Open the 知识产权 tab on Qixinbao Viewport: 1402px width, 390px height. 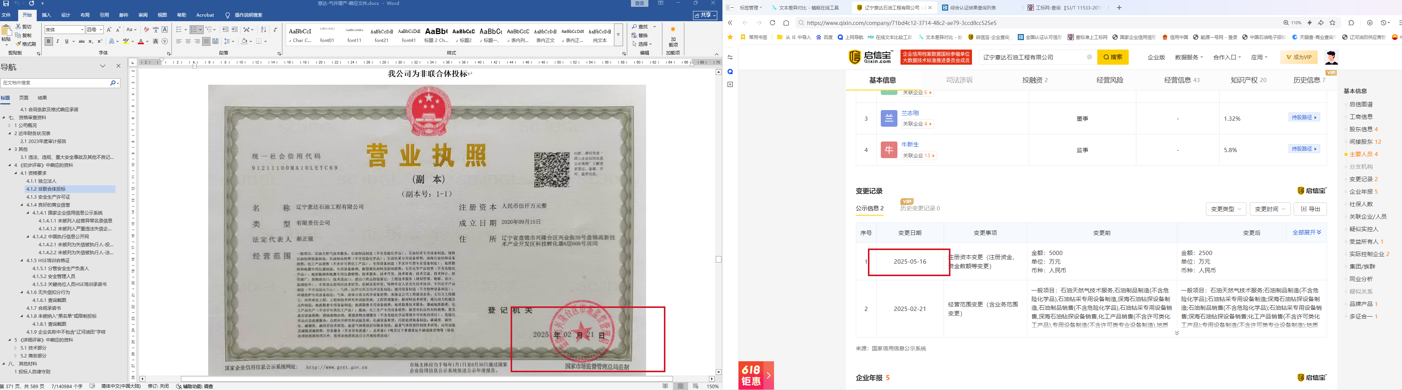[1249, 80]
